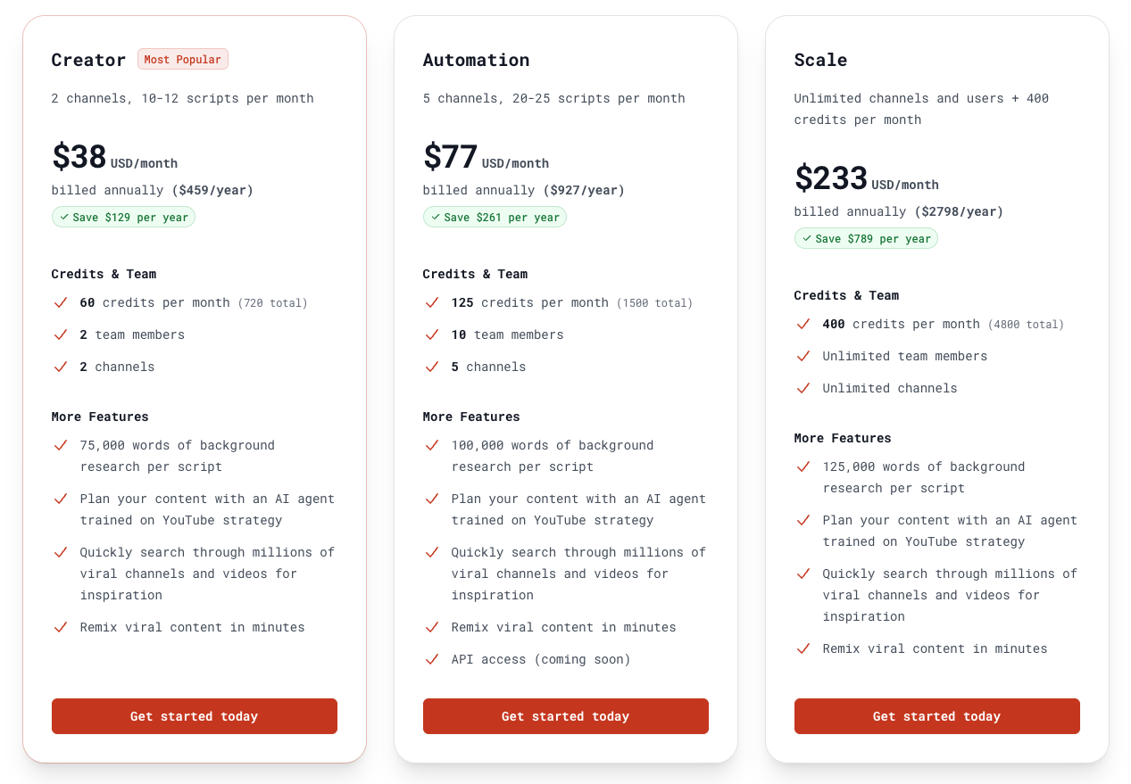This screenshot has height=784, width=1131.
Task: Click the Scale plan heading
Action: tap(820, 60)
